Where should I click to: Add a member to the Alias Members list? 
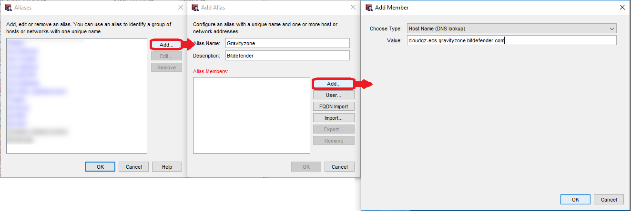click(334, 84)
